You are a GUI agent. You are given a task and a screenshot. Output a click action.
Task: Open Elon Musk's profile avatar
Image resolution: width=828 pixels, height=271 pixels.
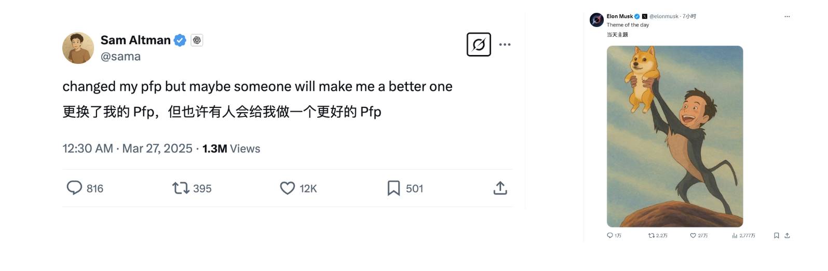[x=596, y=20]
